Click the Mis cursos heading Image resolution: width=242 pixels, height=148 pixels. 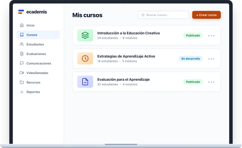pos(87,15)
